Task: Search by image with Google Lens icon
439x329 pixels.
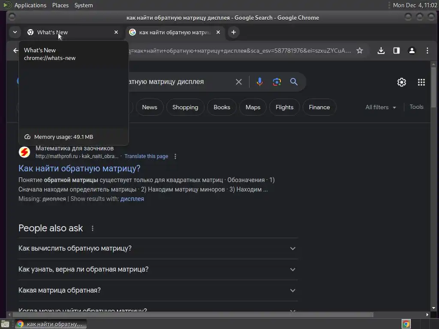Action: tap(277, 82)
